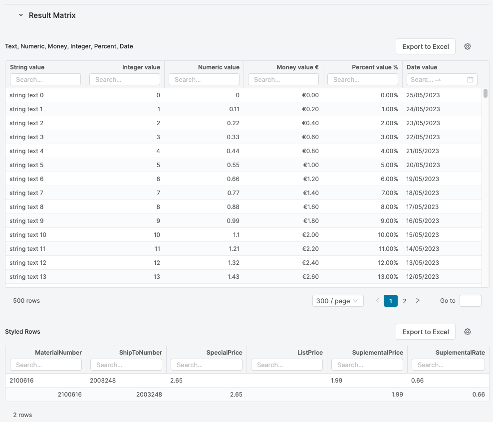This screenshot has height=422, width=493.
Task: Select page 1 in pagination
Action: pos(390,301)
